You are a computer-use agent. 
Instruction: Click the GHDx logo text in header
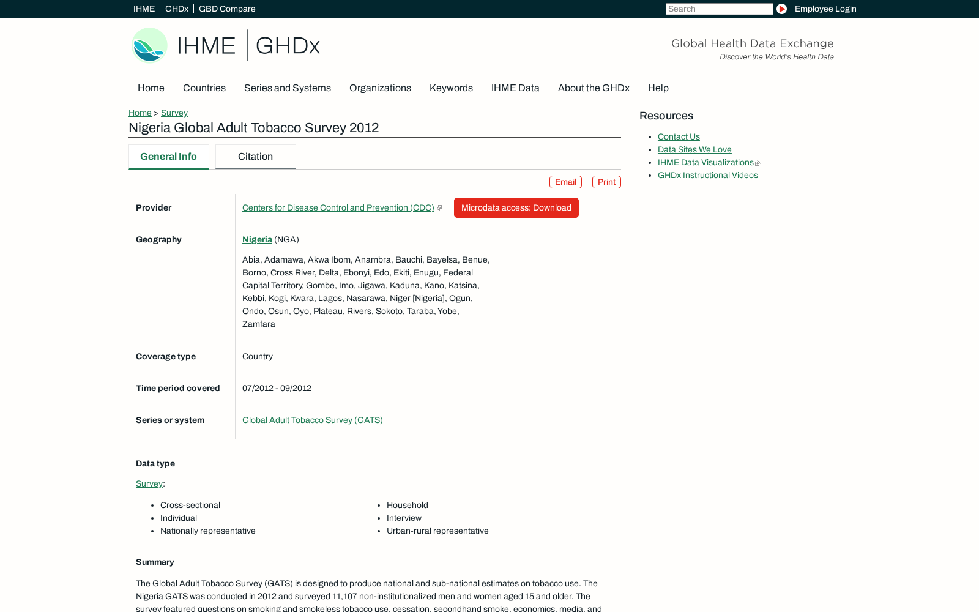[x=288, y=45]
